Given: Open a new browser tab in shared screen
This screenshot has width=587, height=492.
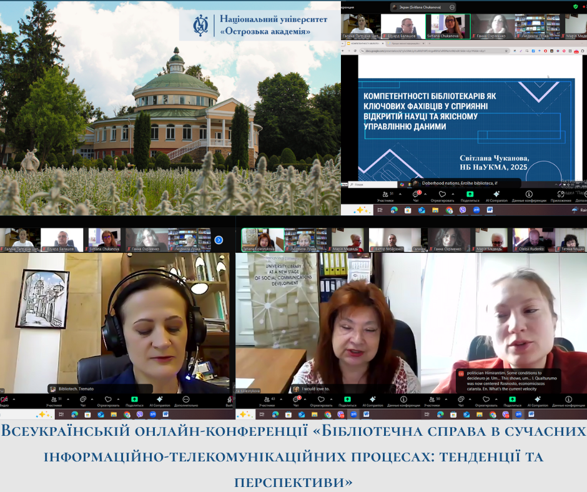Looking at the screenshot, I should coord(430,44).
